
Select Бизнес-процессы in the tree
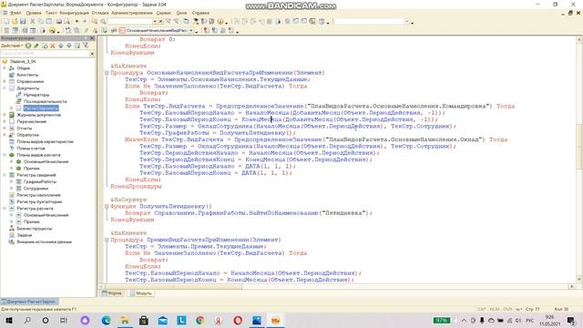pyautogui.click(x=35, y=229)
